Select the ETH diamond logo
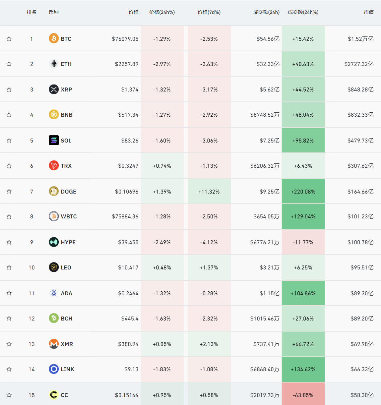Screen dimensions: 381x405 tap(54, 64)
